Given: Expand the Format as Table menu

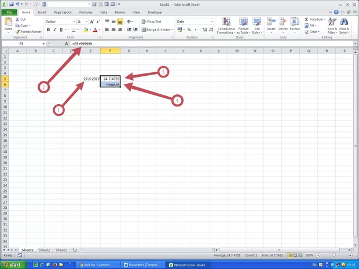Looking at the screenshot, I should (x=243, y=26).
